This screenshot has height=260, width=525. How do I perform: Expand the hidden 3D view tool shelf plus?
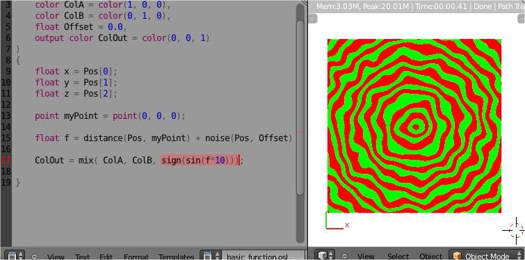click(312, 19)
